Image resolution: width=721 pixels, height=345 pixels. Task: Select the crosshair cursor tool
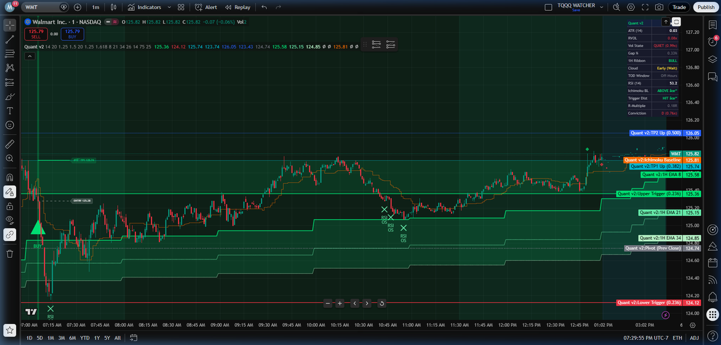10,25
